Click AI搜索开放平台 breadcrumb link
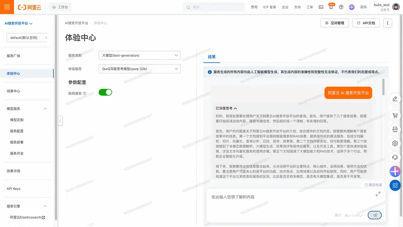Image resolution: width=403 pixels, height=227 pixels. click(x=76, y=23)
